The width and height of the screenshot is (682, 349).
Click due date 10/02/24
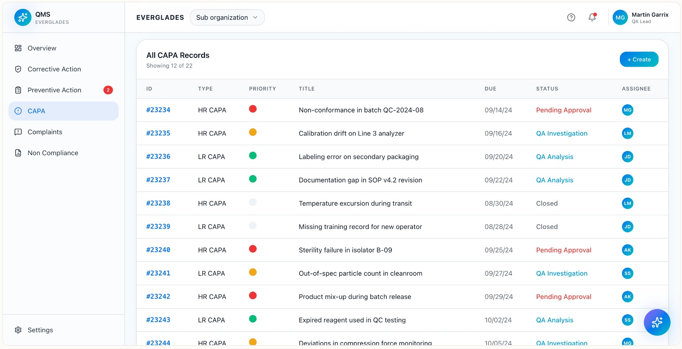click(x=498, y=320)
